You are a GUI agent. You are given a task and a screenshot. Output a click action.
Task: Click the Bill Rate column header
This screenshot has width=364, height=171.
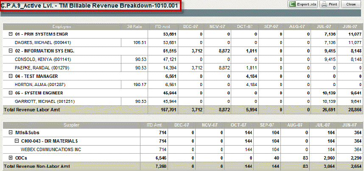click(x=134, y=26)
